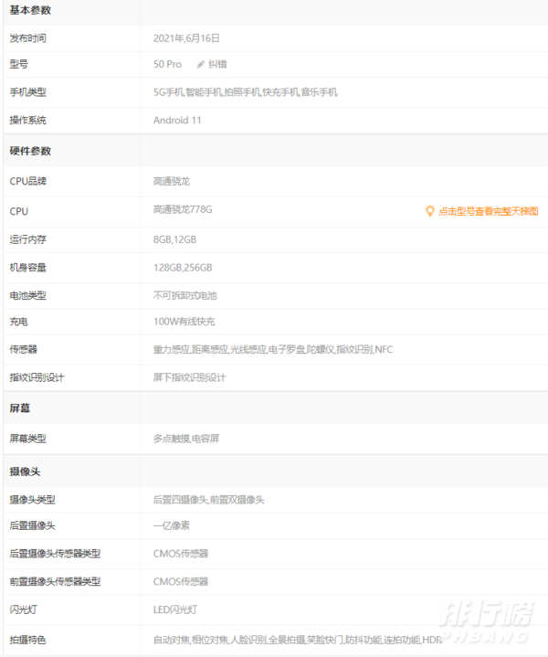Click the 后置摄像头 label

click(x=32, y=525)
